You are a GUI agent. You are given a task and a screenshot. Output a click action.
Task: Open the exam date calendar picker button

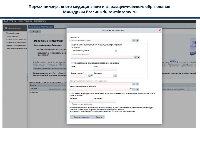89,76
